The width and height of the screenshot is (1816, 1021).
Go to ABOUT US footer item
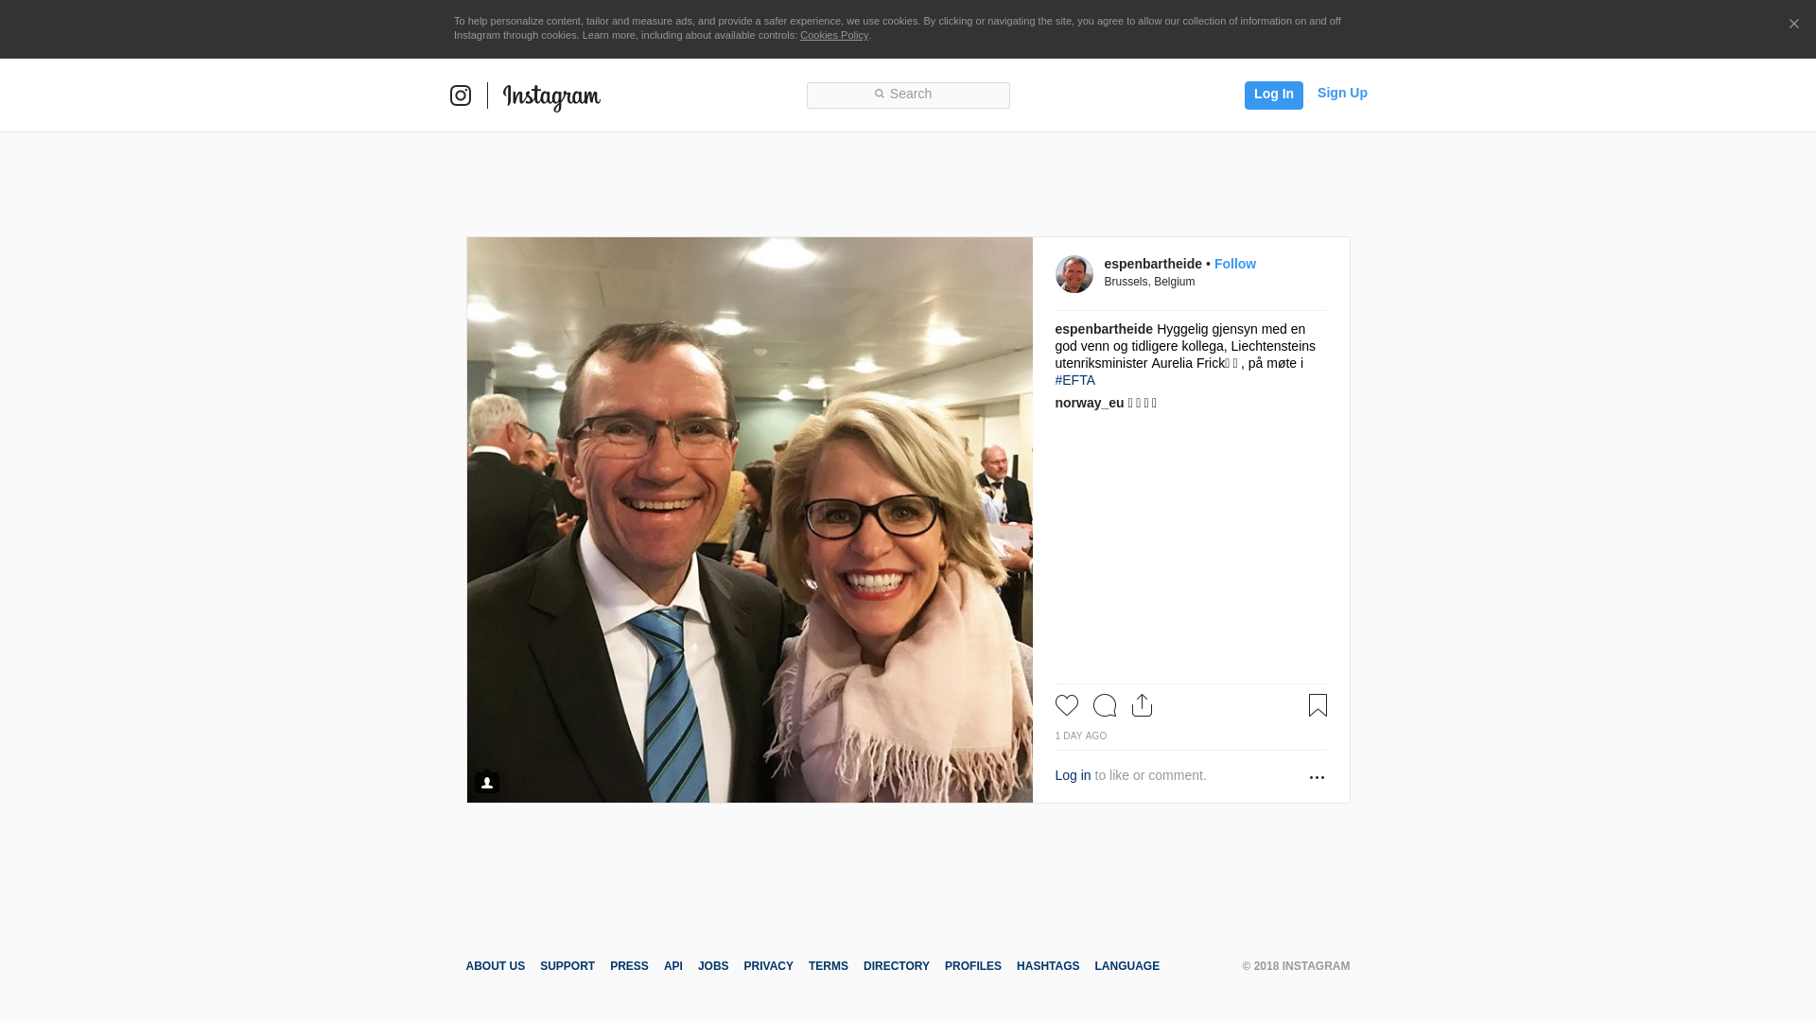pos(495,966)
